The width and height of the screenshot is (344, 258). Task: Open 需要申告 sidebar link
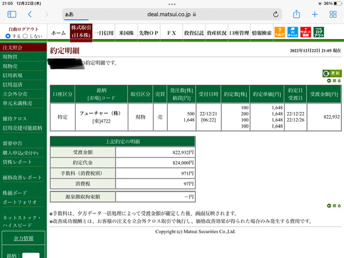point(12,144)
